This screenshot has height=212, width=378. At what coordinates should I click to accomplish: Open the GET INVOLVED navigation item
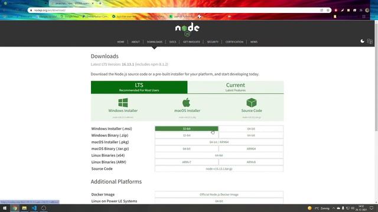(x=191, y=42)
